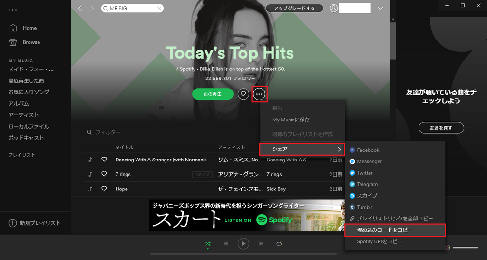Open アーティスト in sidebar

coord(24,115)
